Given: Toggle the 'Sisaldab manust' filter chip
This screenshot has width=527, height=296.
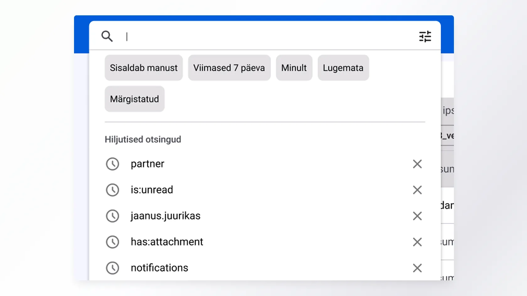Looking at the screenshot, I should click(x=144, y=68).
